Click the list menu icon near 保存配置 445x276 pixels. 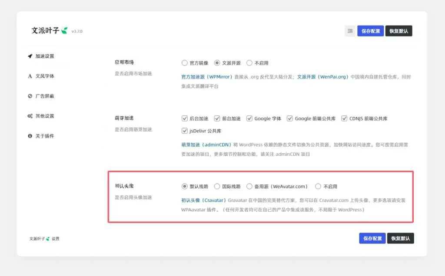[350, 31]
